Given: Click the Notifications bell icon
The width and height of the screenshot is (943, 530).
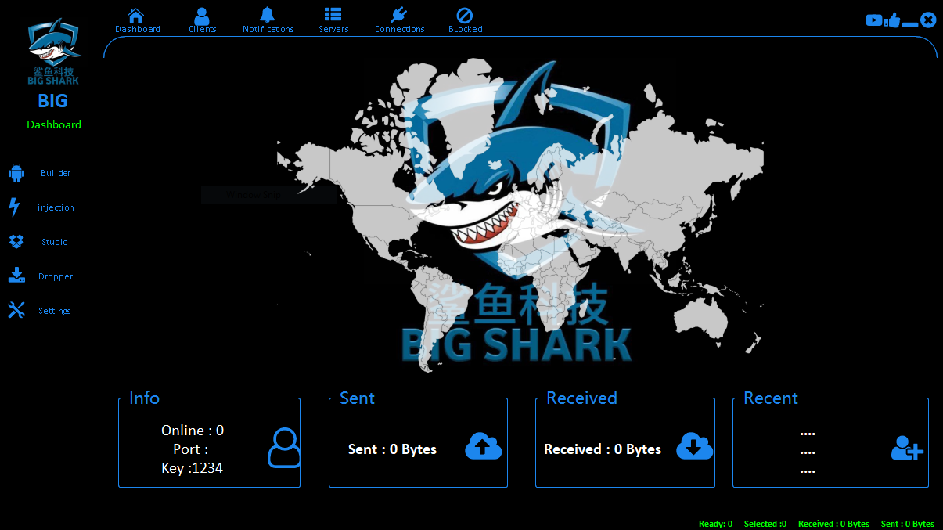Looking at the screenshot, I should [x=268, y=16].
